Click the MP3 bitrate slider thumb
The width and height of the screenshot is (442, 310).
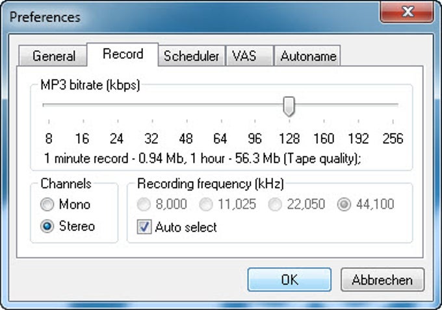pyautogui.click(x=289, y=106)
